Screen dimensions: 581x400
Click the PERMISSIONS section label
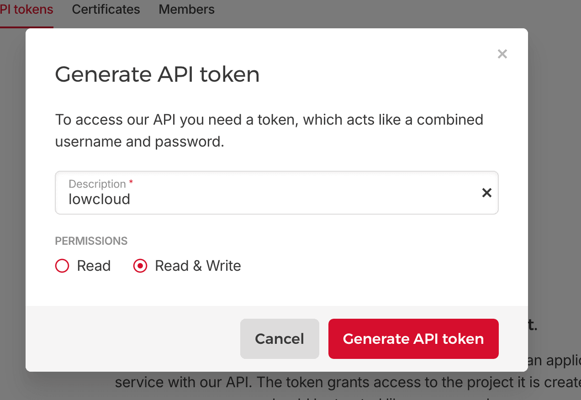point(91,241)
